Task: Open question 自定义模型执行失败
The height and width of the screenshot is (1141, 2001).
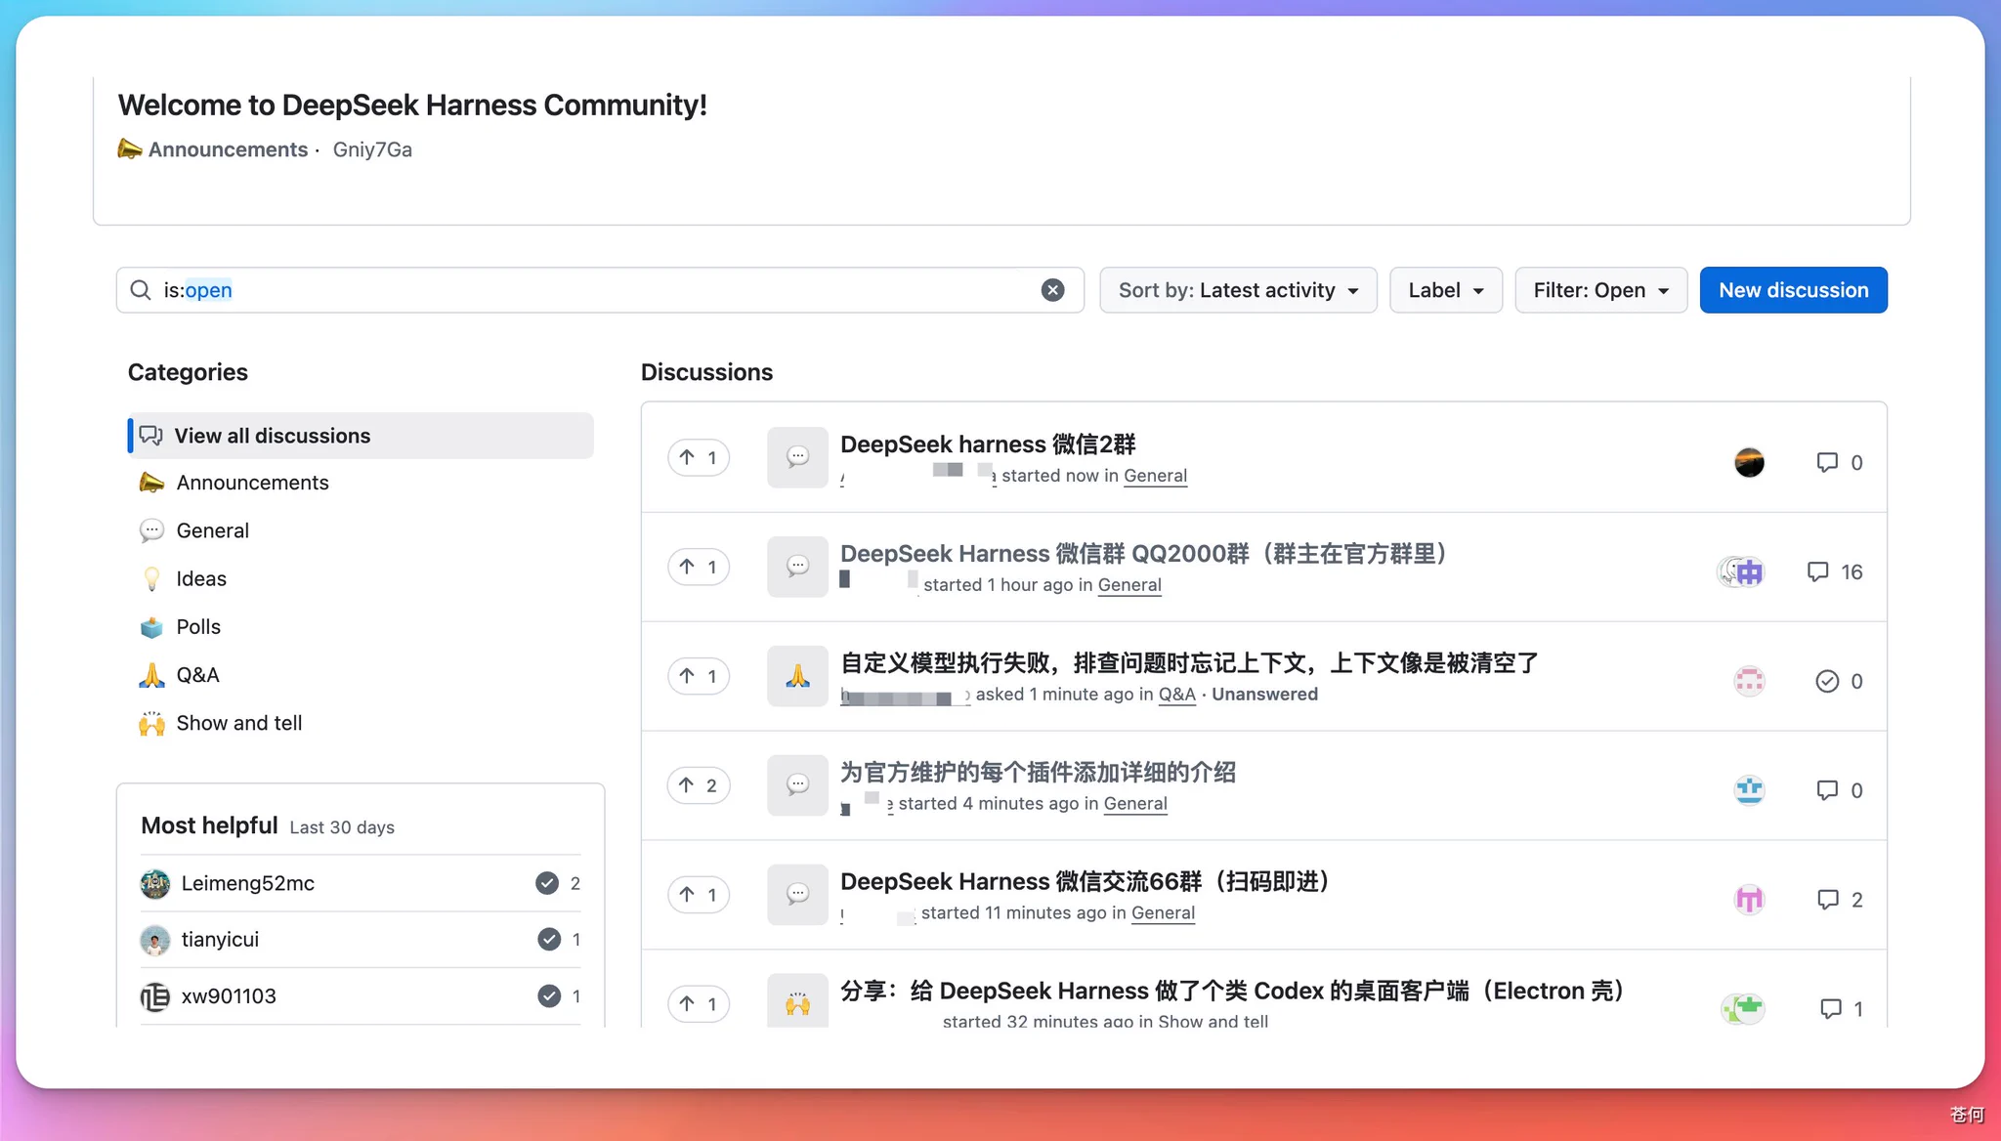Action: pos(1189,663)
